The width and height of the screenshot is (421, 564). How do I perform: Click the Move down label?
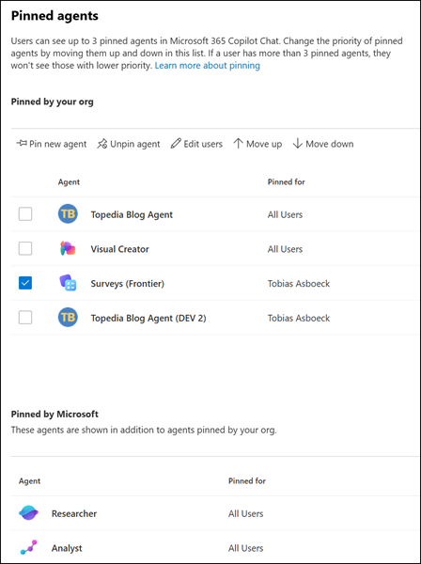(330, 144)
